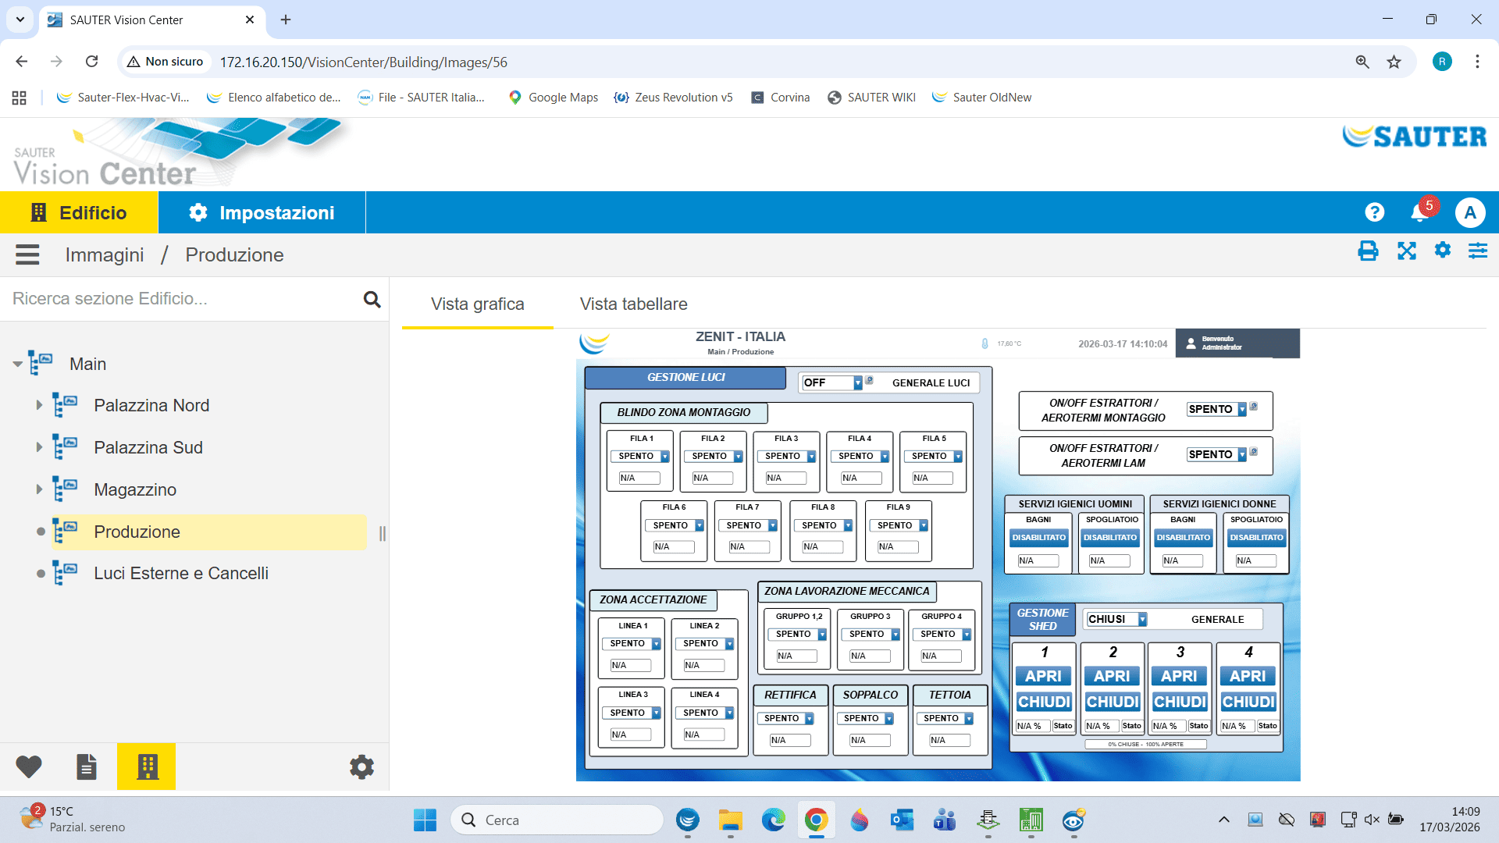Open Gestione Shed CHIUSI dropdown
The height and width of the screenshot is (843, 1499).
click(x=1141, y=620)
